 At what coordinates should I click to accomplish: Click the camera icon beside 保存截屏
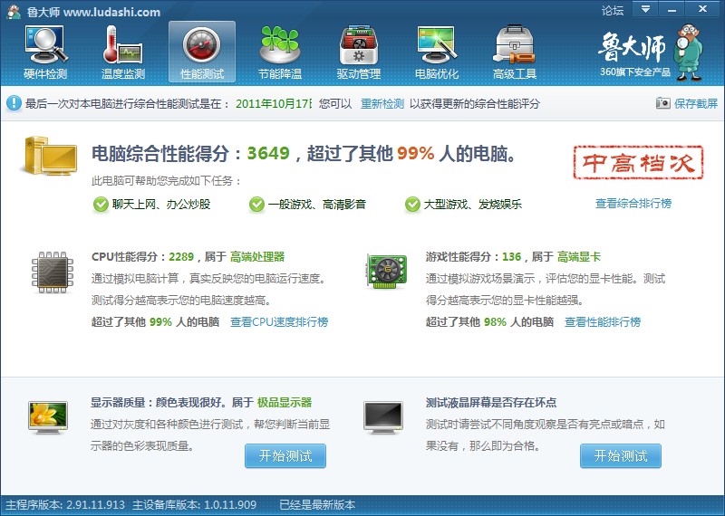click(x=662, y=103)
